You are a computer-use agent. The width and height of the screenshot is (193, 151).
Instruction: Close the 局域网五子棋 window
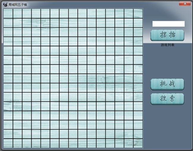(185, 4)
